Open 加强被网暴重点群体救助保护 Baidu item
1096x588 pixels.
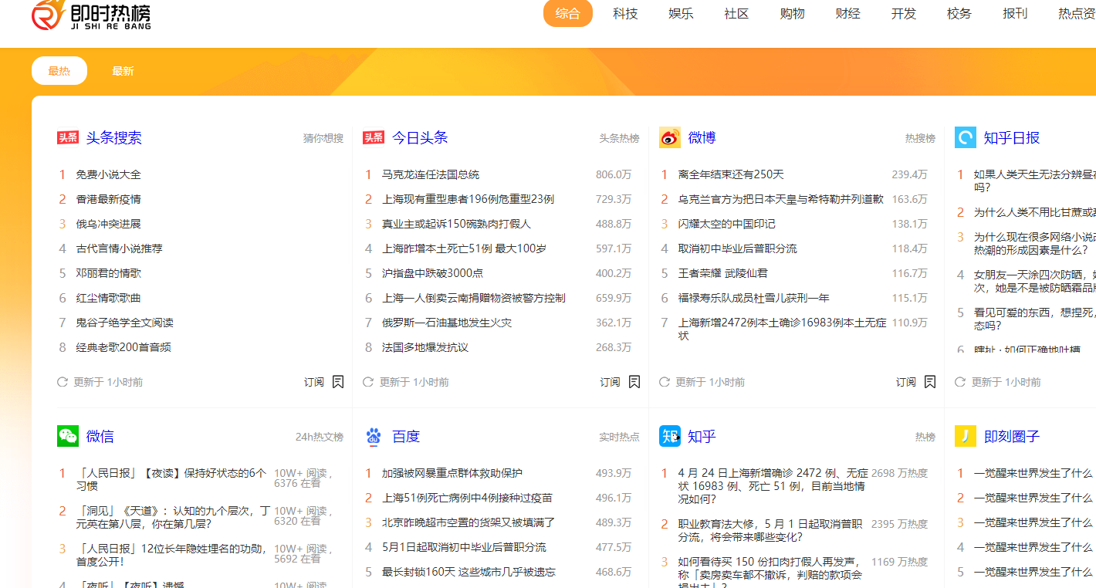click(452, 473)
